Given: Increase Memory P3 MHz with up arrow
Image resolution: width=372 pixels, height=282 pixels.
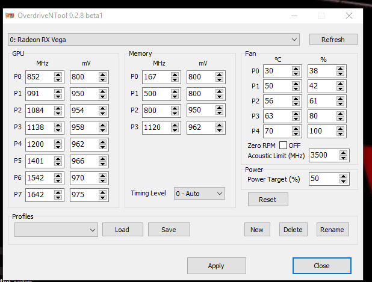Looking at the screenshot, I should click(175, 125).
